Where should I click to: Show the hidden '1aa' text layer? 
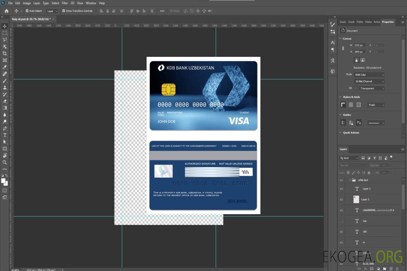click(x=341, y=221)
